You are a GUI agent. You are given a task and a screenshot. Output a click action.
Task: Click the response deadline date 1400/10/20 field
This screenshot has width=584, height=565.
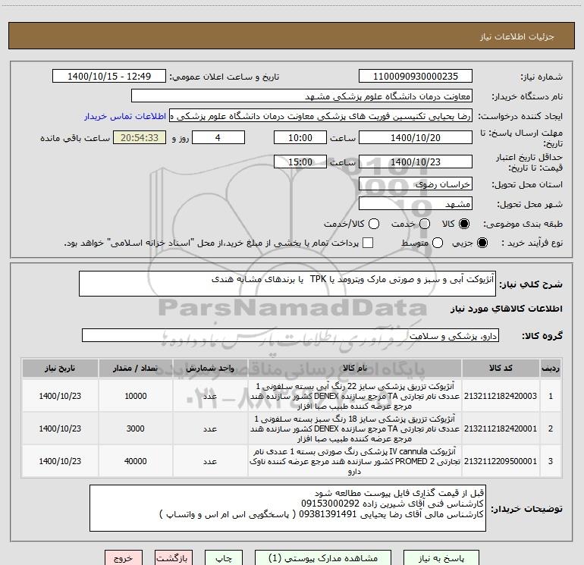tap(416, 138)
